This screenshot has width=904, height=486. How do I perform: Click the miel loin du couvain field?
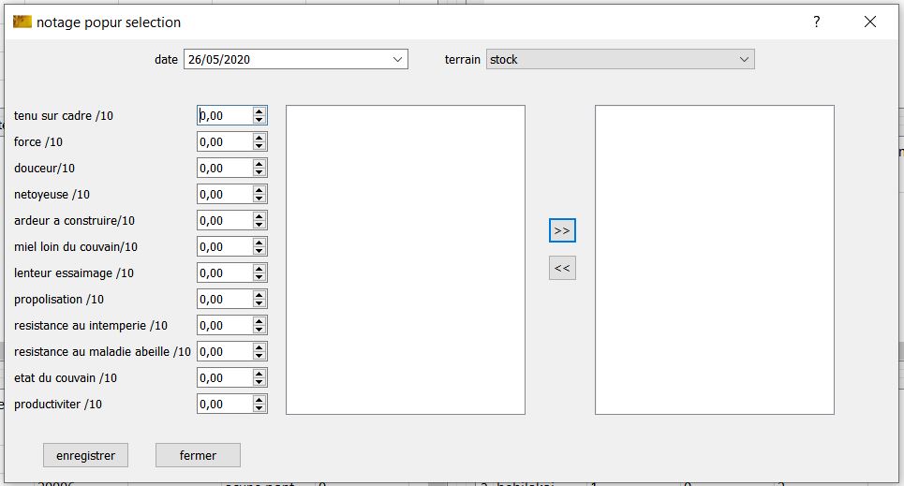(225, 247)
